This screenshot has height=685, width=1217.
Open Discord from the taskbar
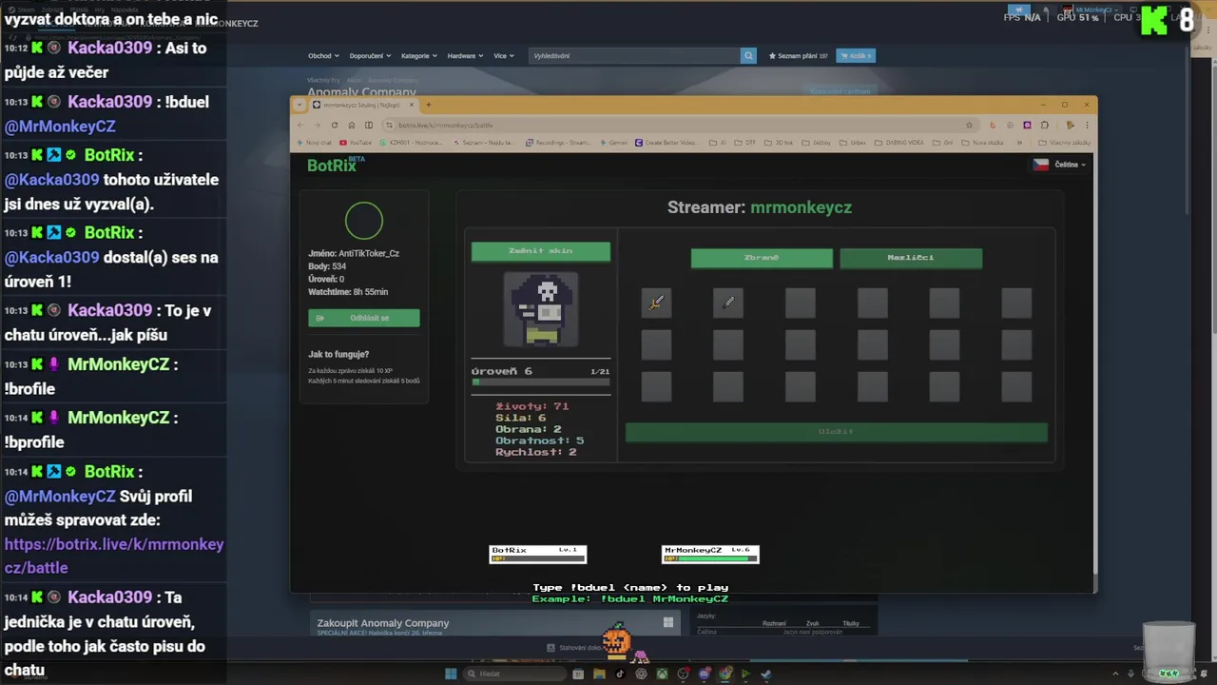click(x=704, y=674)
